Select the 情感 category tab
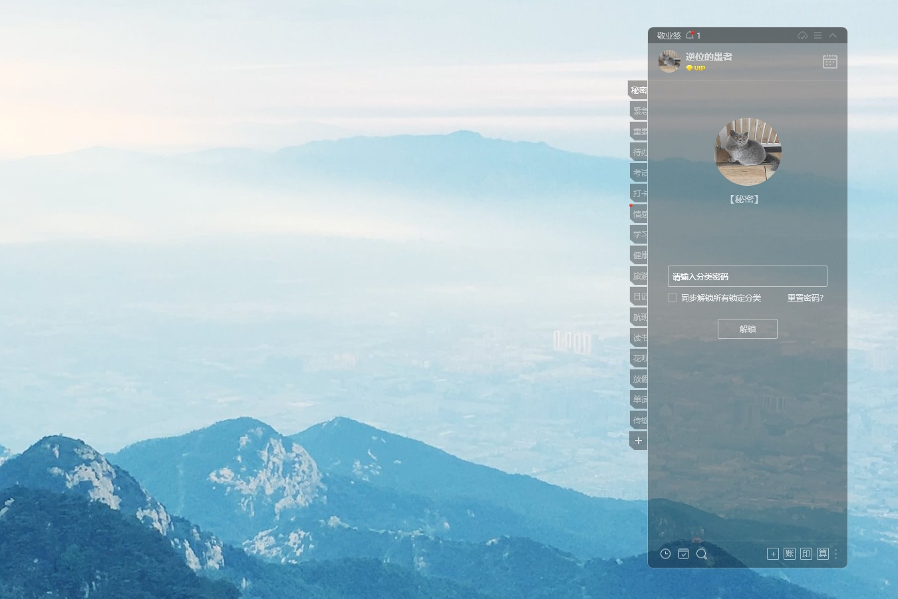Image resolution: width=898 pixels, height=599 pixels. (639, 214)
